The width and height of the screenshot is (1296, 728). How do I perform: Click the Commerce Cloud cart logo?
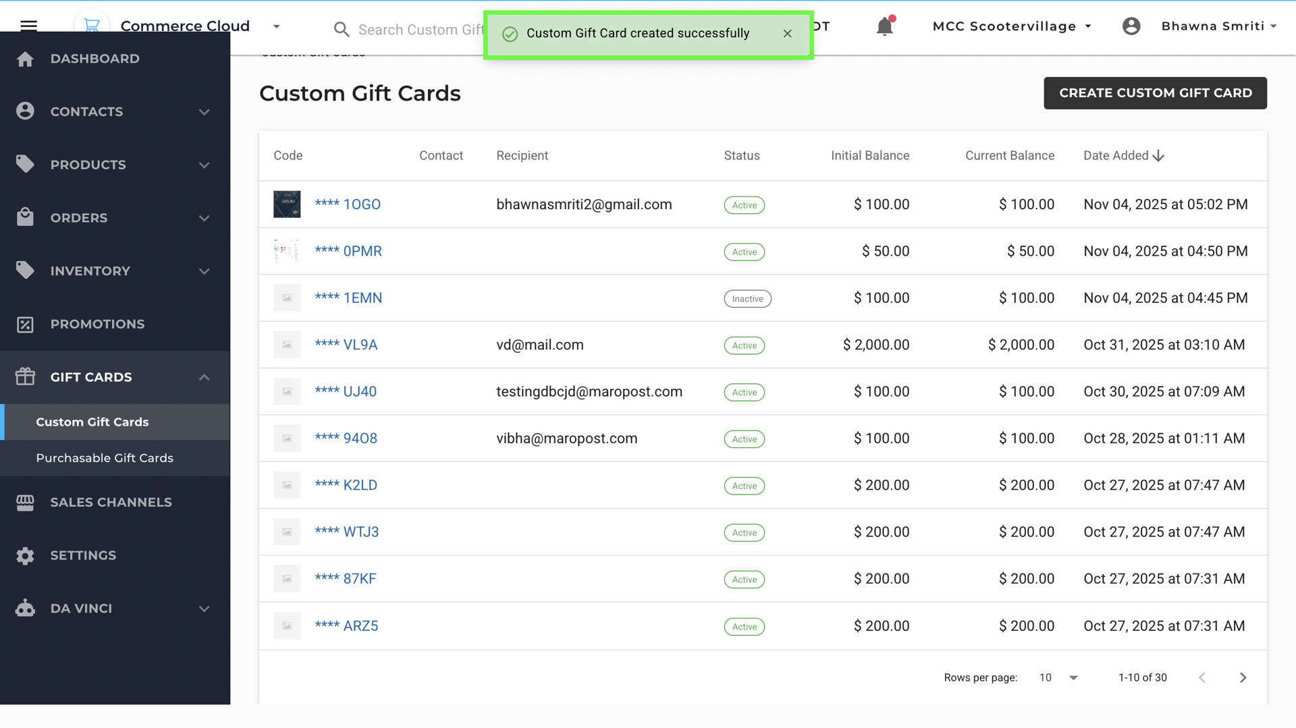click(x=91, y=26)
